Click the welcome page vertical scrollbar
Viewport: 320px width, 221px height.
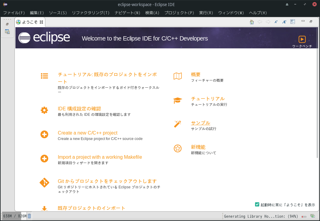click(317, 93)
